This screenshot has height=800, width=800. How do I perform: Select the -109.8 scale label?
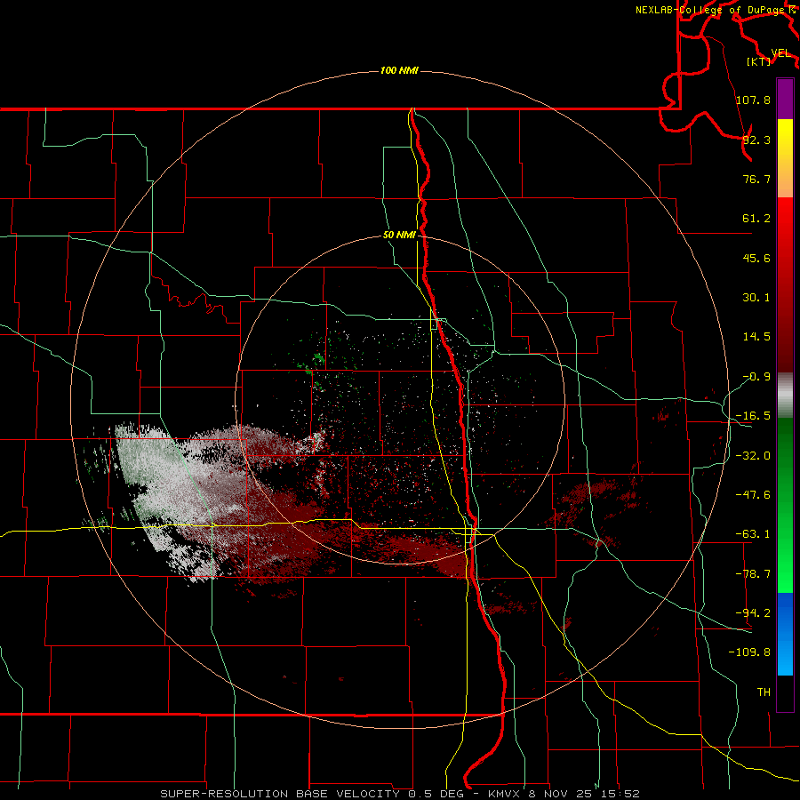point(749,652)
